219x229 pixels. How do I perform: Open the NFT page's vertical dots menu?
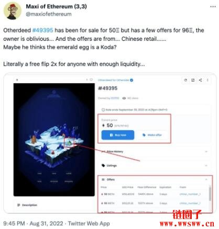(x=207, y=80)
